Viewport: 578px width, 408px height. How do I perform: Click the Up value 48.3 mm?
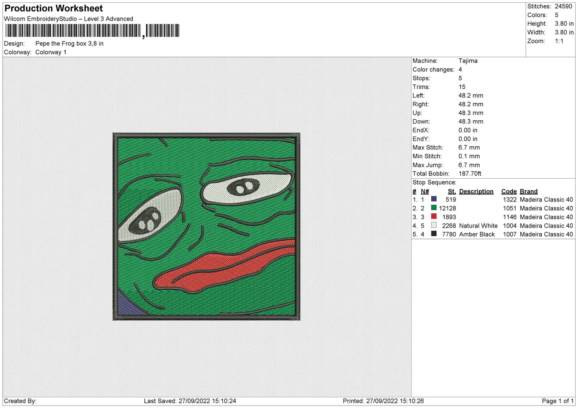[471, 113]
